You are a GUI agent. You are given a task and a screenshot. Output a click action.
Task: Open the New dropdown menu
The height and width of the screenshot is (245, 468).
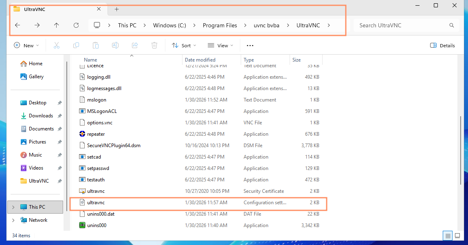pyautogui.click(x=26, y=46)
